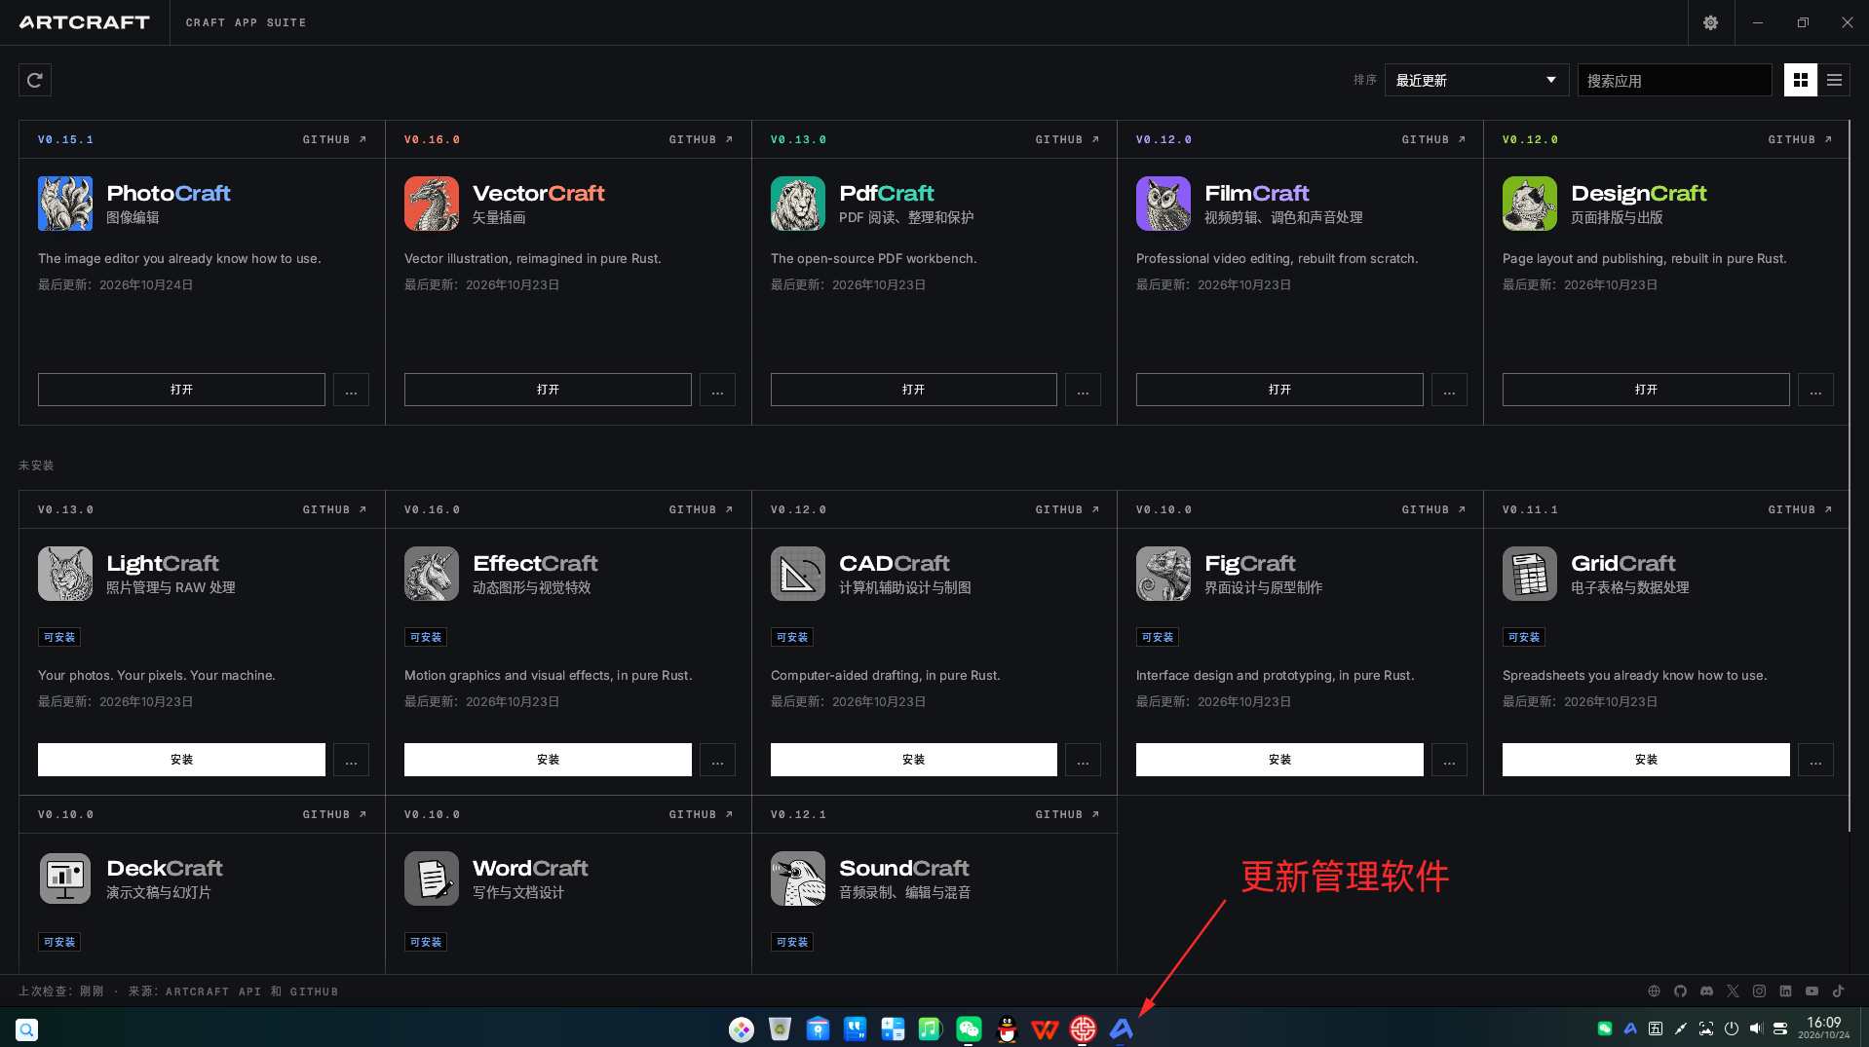Click the DesignCraft app icon

tap(1530, 204)
